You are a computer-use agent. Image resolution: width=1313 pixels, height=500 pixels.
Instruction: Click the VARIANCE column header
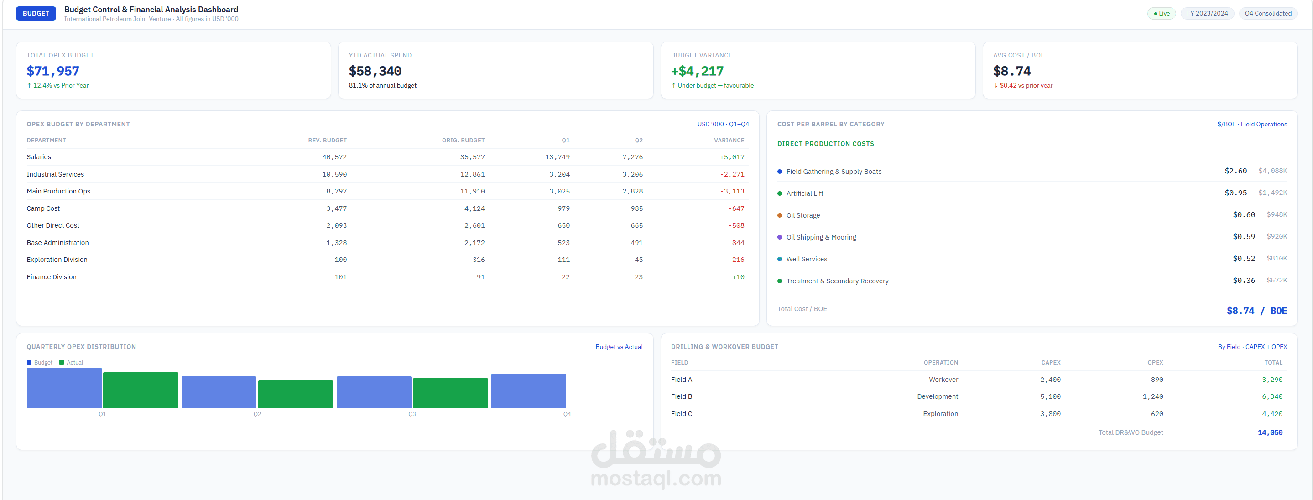(x=729, y=140)
